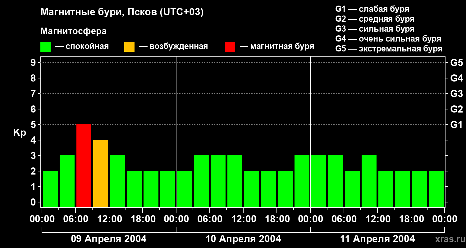Click the Kp axis title

20,133
